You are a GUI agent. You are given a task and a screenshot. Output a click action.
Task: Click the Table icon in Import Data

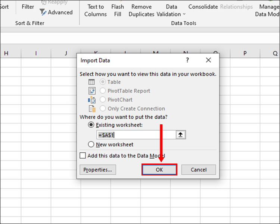(91, 82)
